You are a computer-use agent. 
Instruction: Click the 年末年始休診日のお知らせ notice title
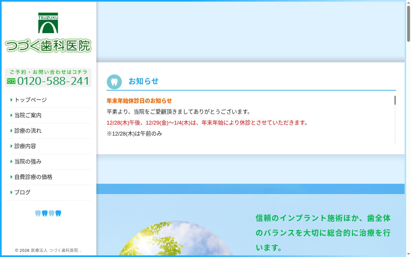point(139,101)
